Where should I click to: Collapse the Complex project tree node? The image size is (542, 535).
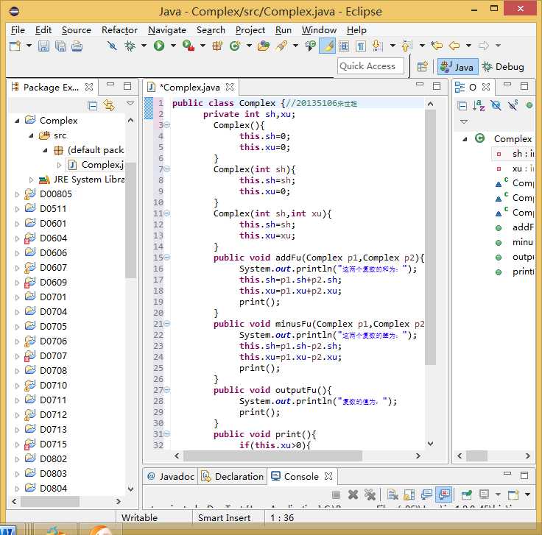17,121
